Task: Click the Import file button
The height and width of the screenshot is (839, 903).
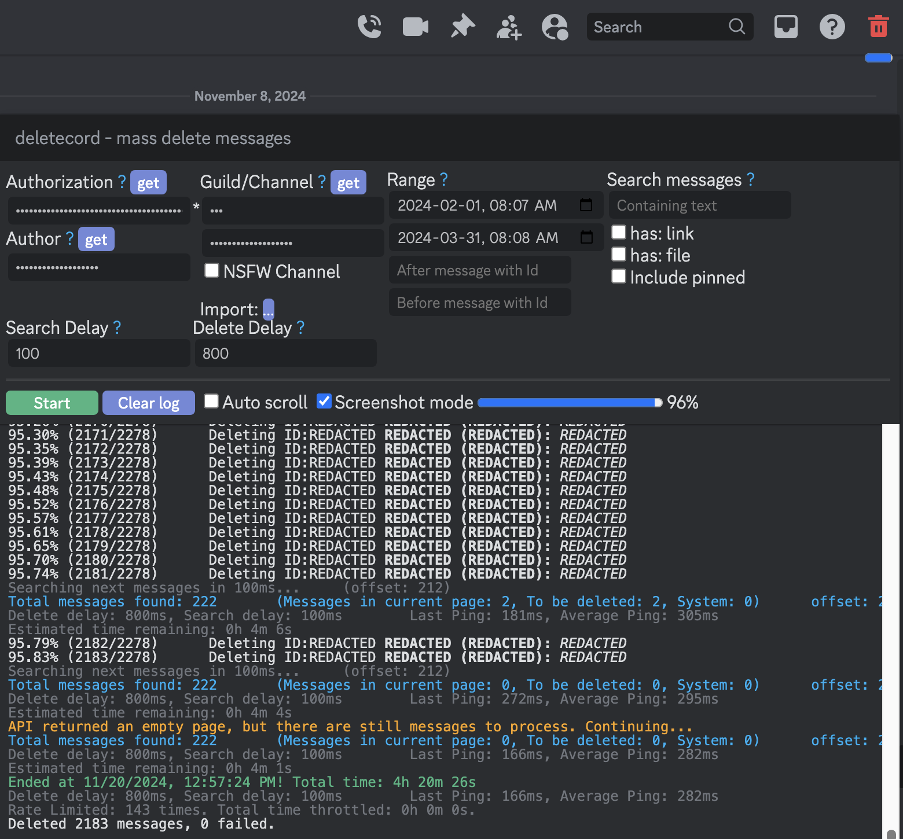Action: 269,310
